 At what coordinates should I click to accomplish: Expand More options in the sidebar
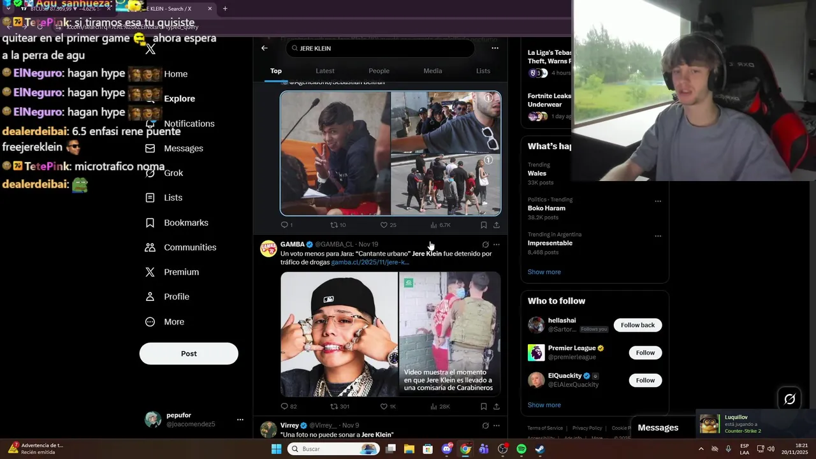(164, 322)
